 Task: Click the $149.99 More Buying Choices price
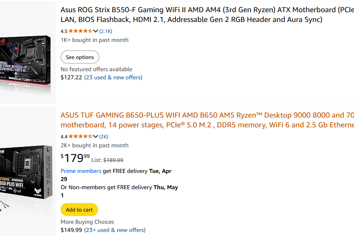click(x=71, y=230)
